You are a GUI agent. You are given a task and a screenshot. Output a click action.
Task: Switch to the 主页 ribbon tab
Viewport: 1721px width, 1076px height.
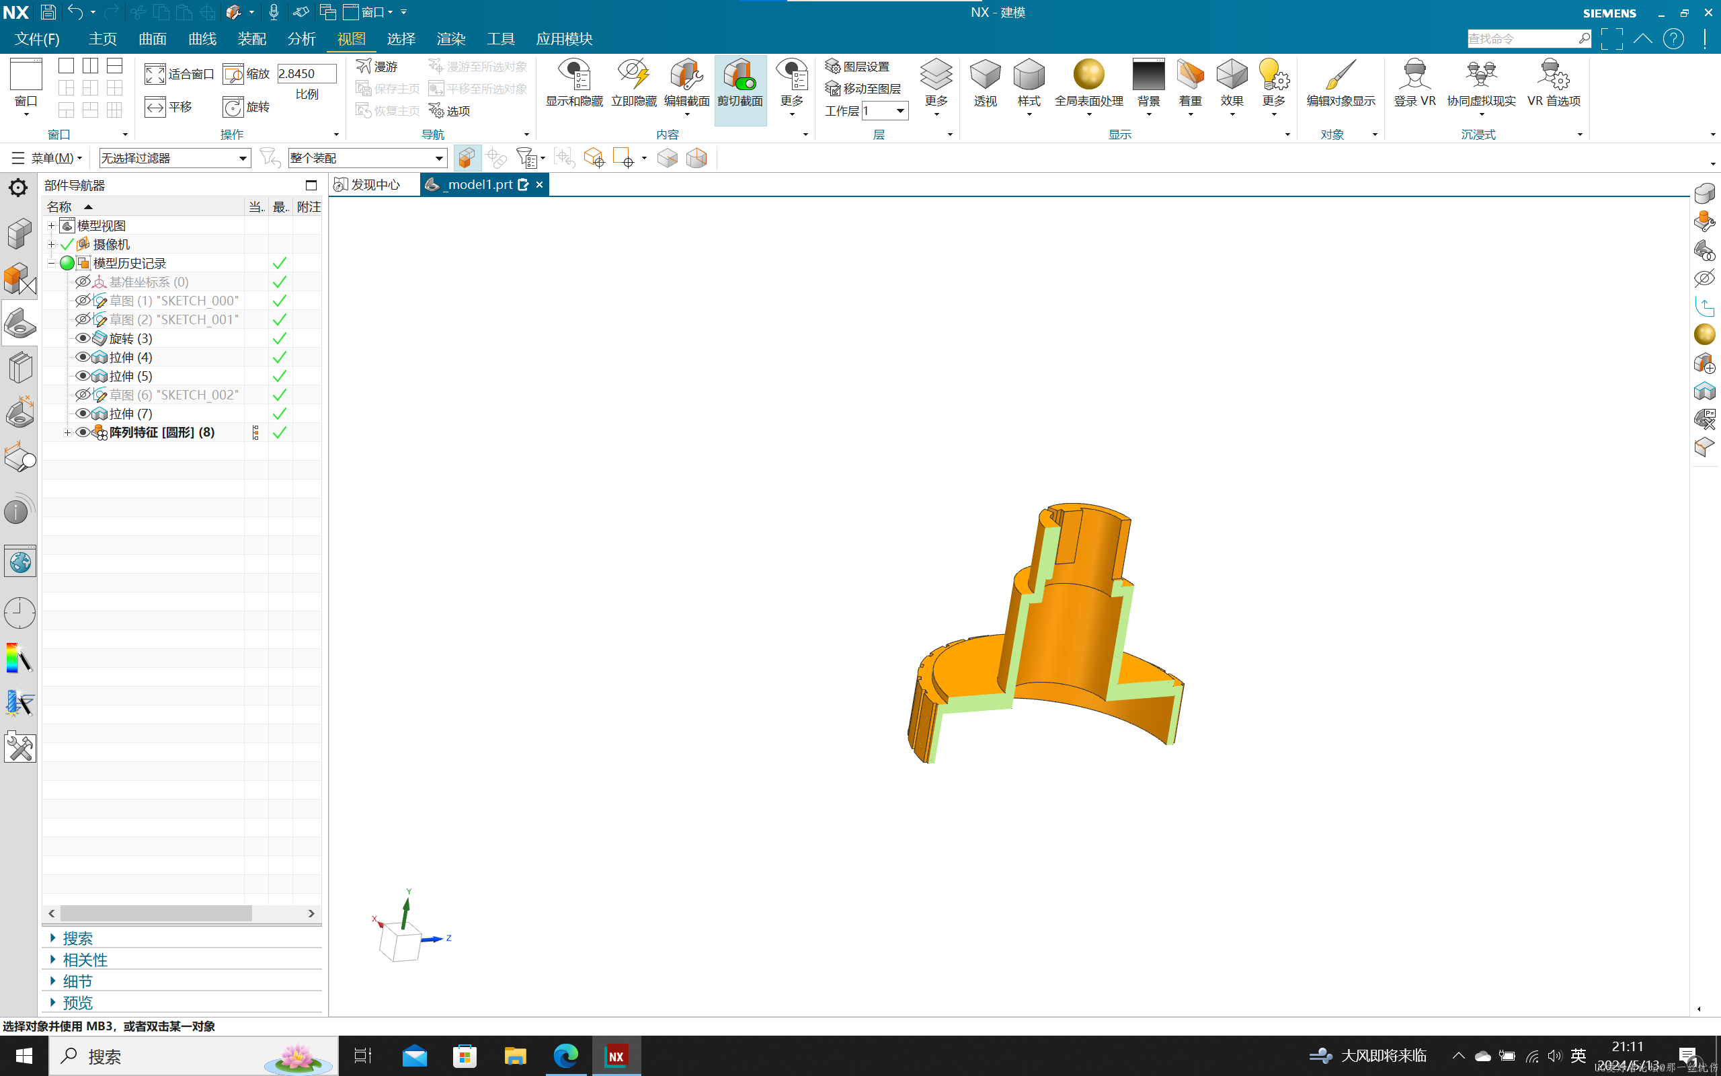click(x=102, y=38)
